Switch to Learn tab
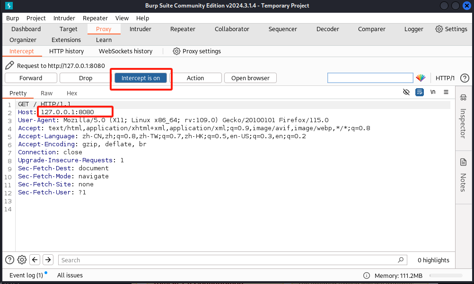This screenshot has width=474, height=284. point(104,40)
